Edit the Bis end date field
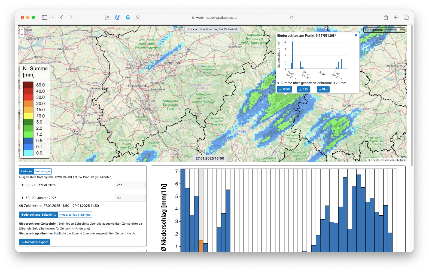 (x=66, y=198)
